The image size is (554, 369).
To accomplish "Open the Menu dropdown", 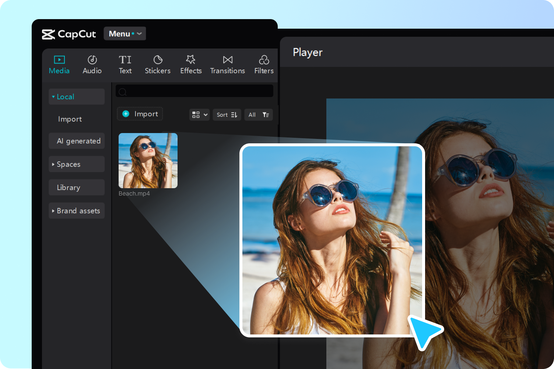I will [x=125, y=33].
